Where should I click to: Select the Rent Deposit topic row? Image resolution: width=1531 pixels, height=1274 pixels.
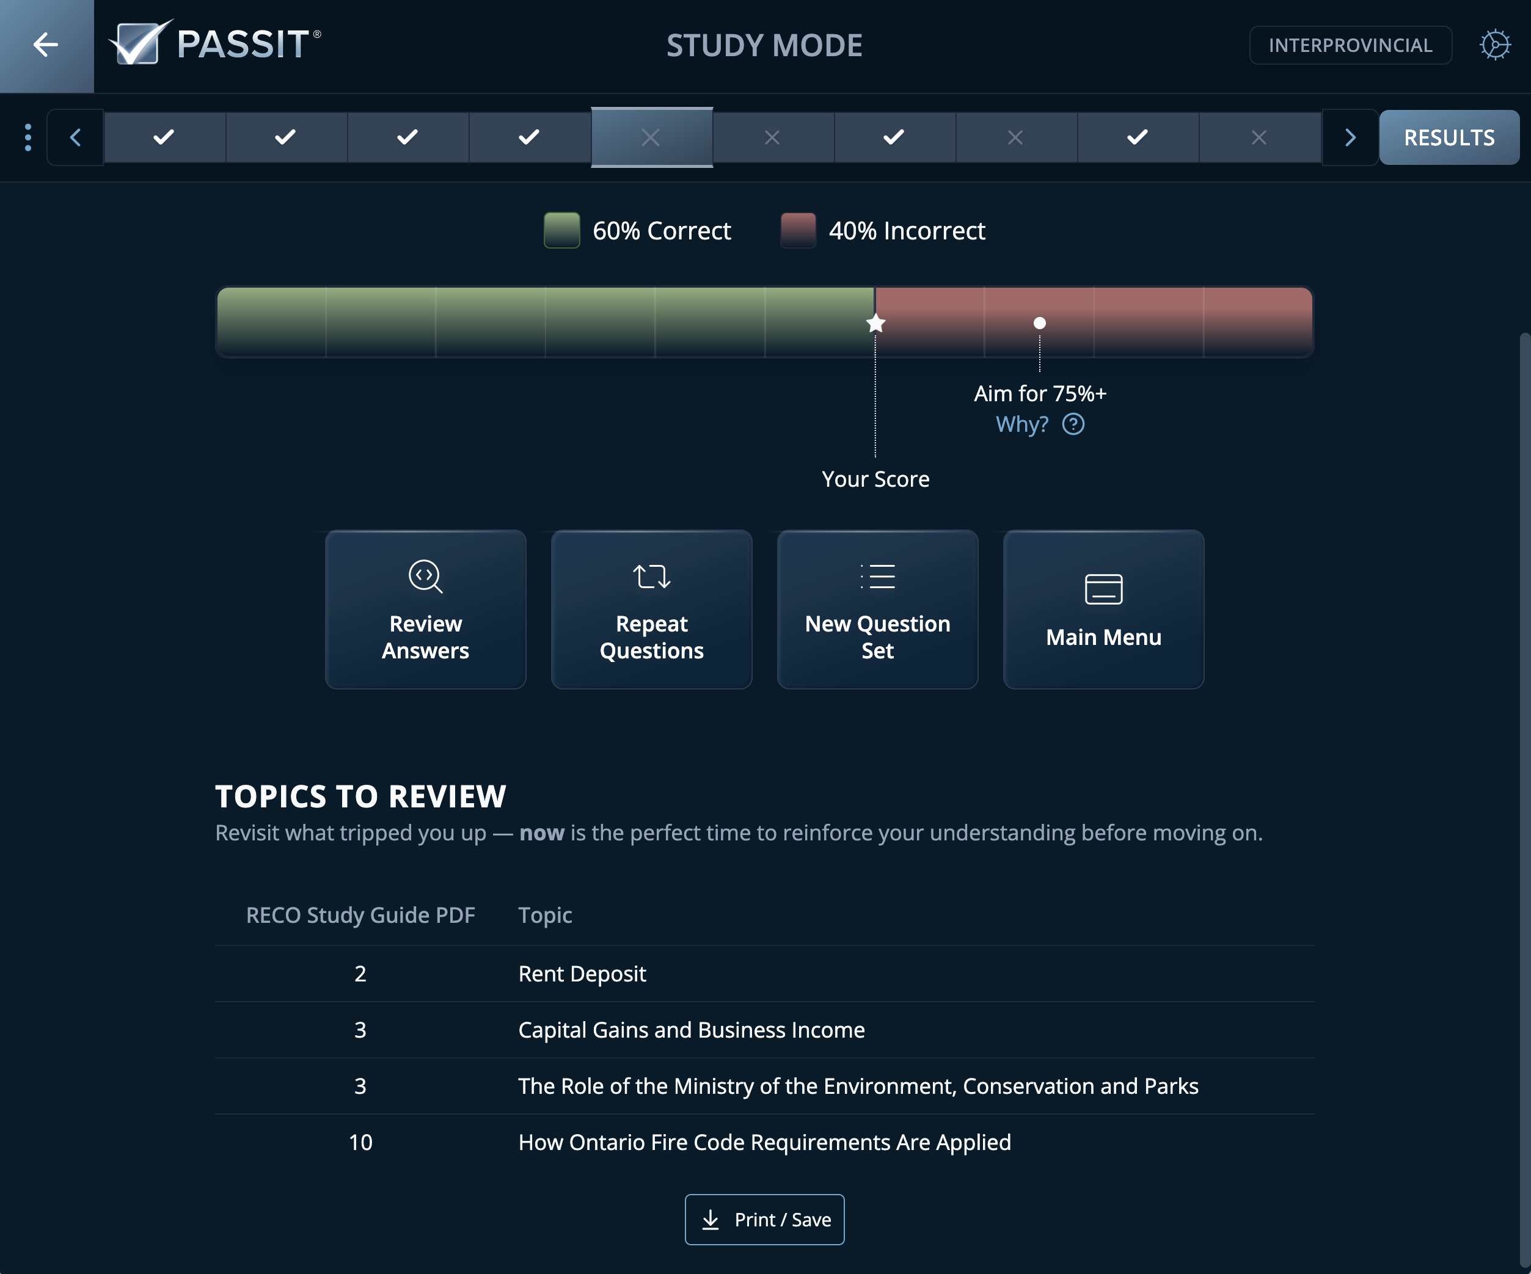coord(581,974)
